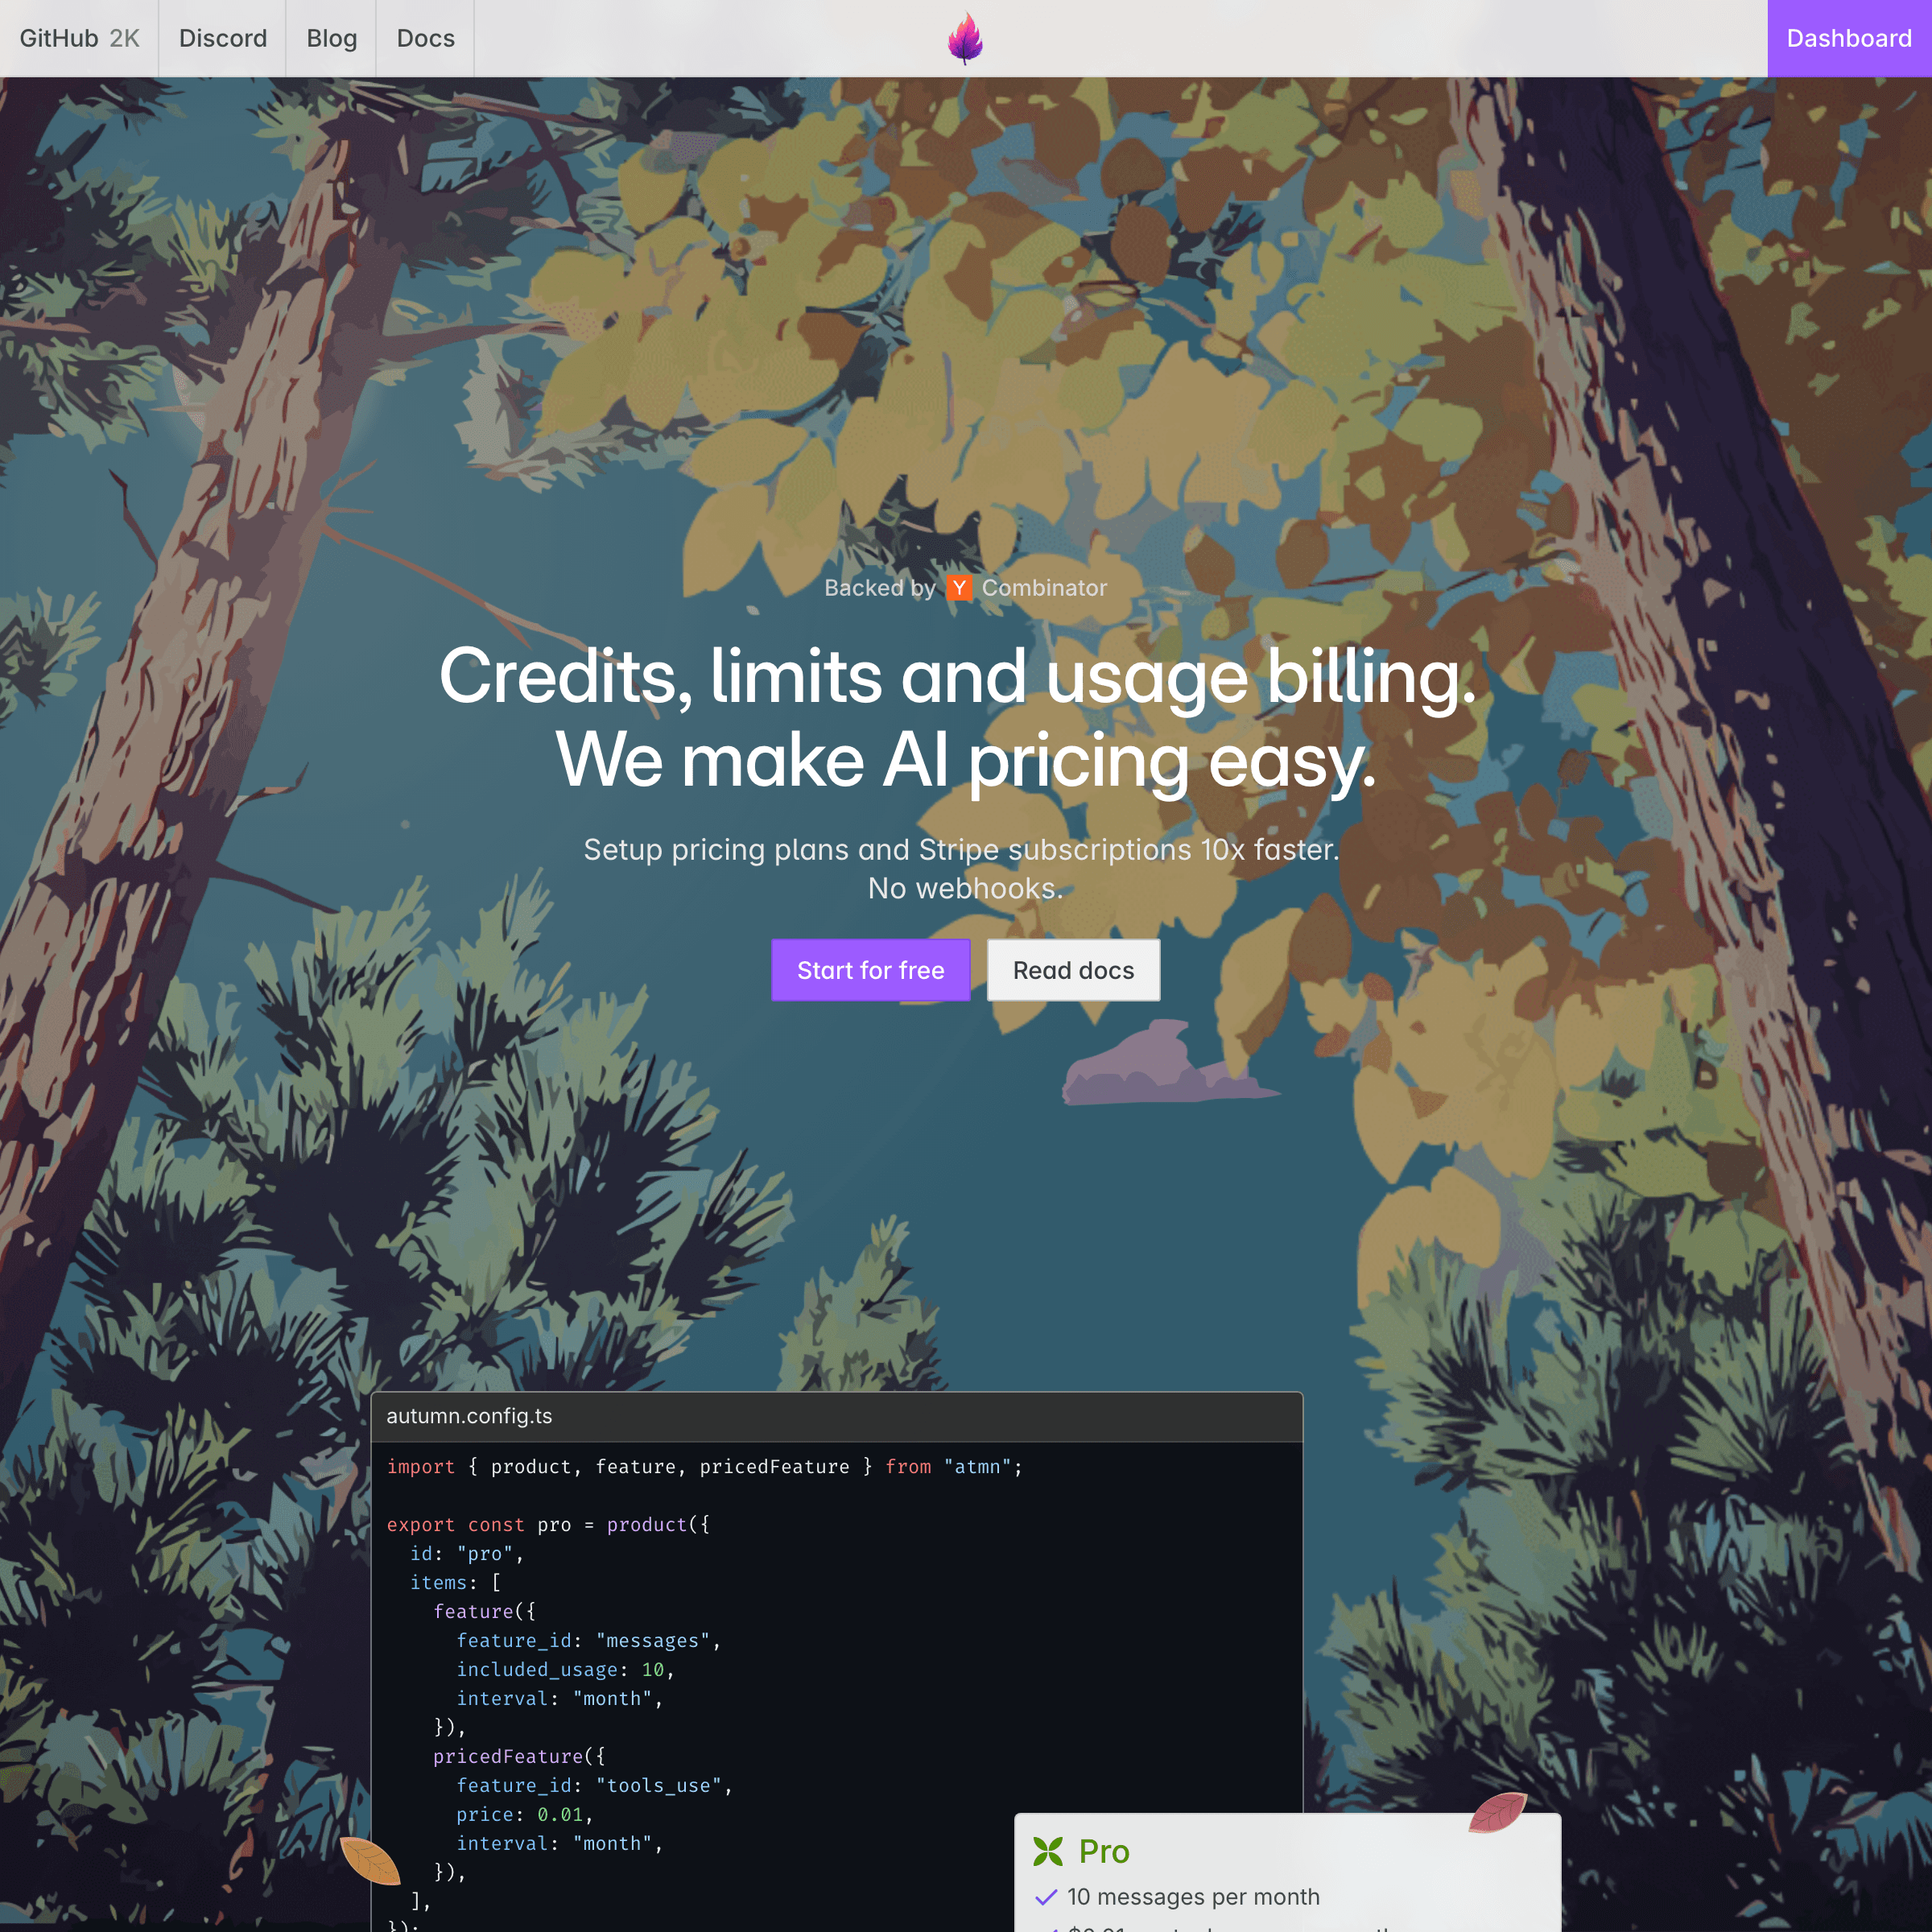
Task: Select the autumn.config.ts file tab
Action: (469, 1416)
